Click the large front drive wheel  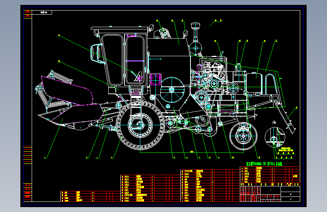(x=140, y=125)
